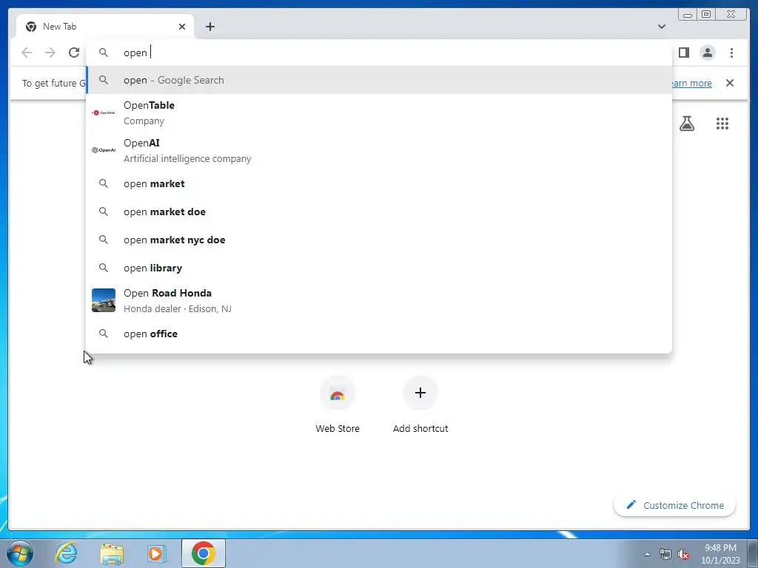Screen dimensions: 758x568
Task: Select 'open market' suggestion
Action: click(379, 183)
